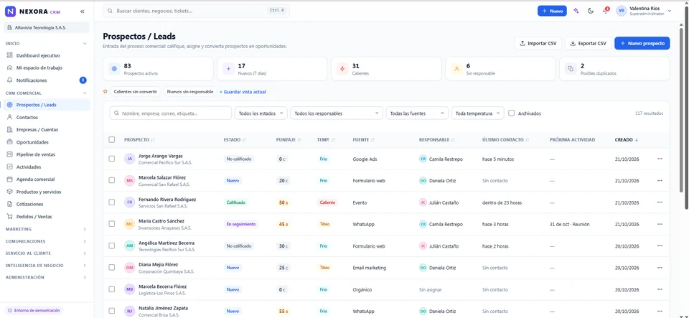This screenshot has height=318, width=689.
Task: Click the favorite views star icon
Action: tap(105, 92)
